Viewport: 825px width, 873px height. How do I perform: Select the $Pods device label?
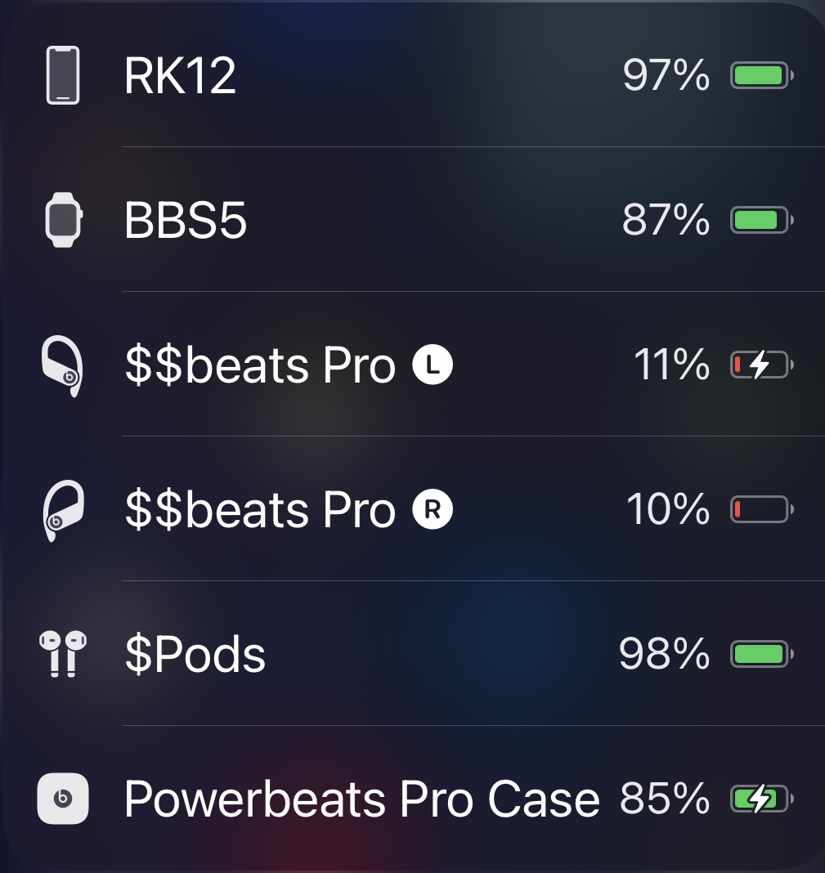(195, 654)
